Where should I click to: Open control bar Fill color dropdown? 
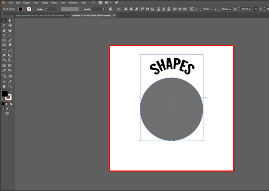24,9
